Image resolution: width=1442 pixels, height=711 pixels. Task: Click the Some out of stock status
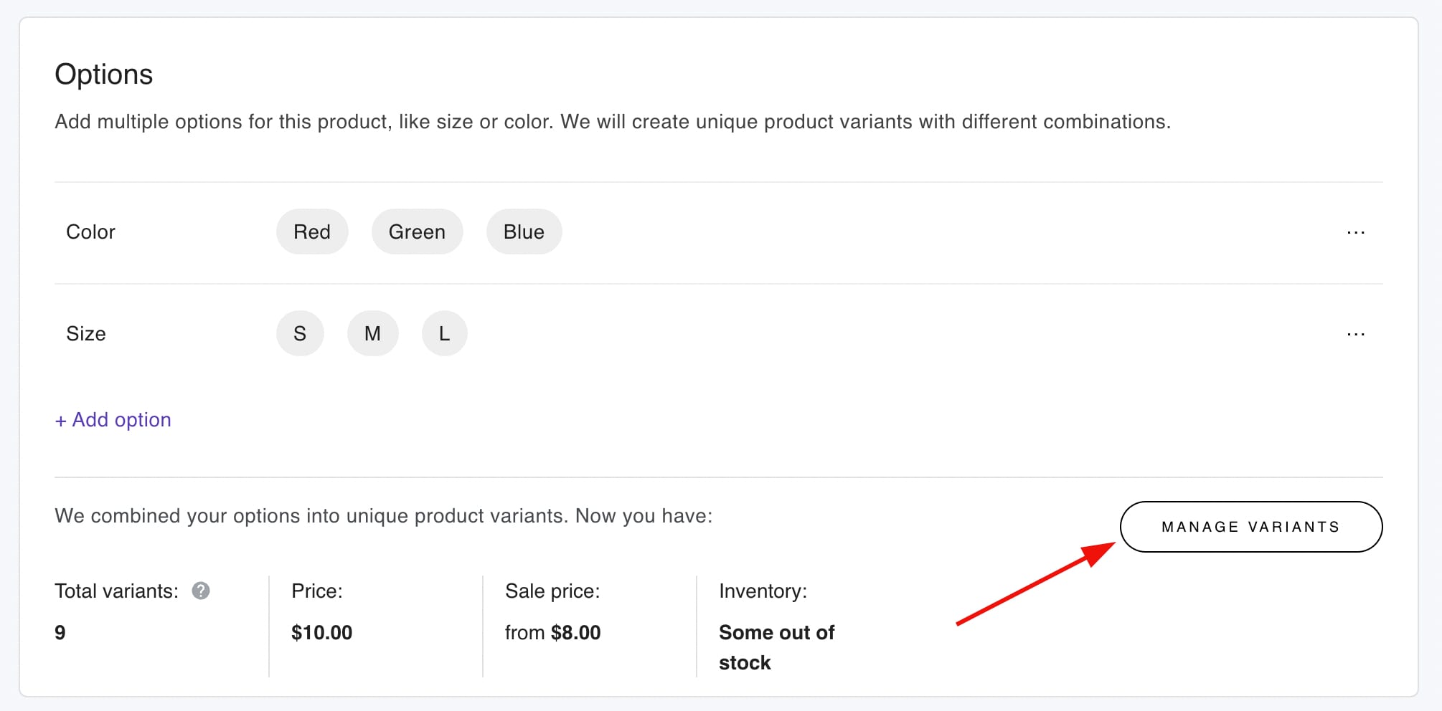(x=776, y=647)
